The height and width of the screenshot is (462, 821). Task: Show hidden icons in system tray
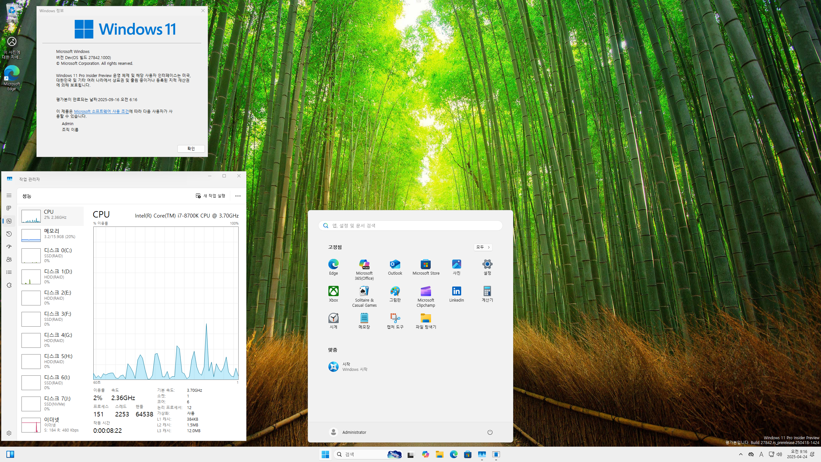coord(741,454)
